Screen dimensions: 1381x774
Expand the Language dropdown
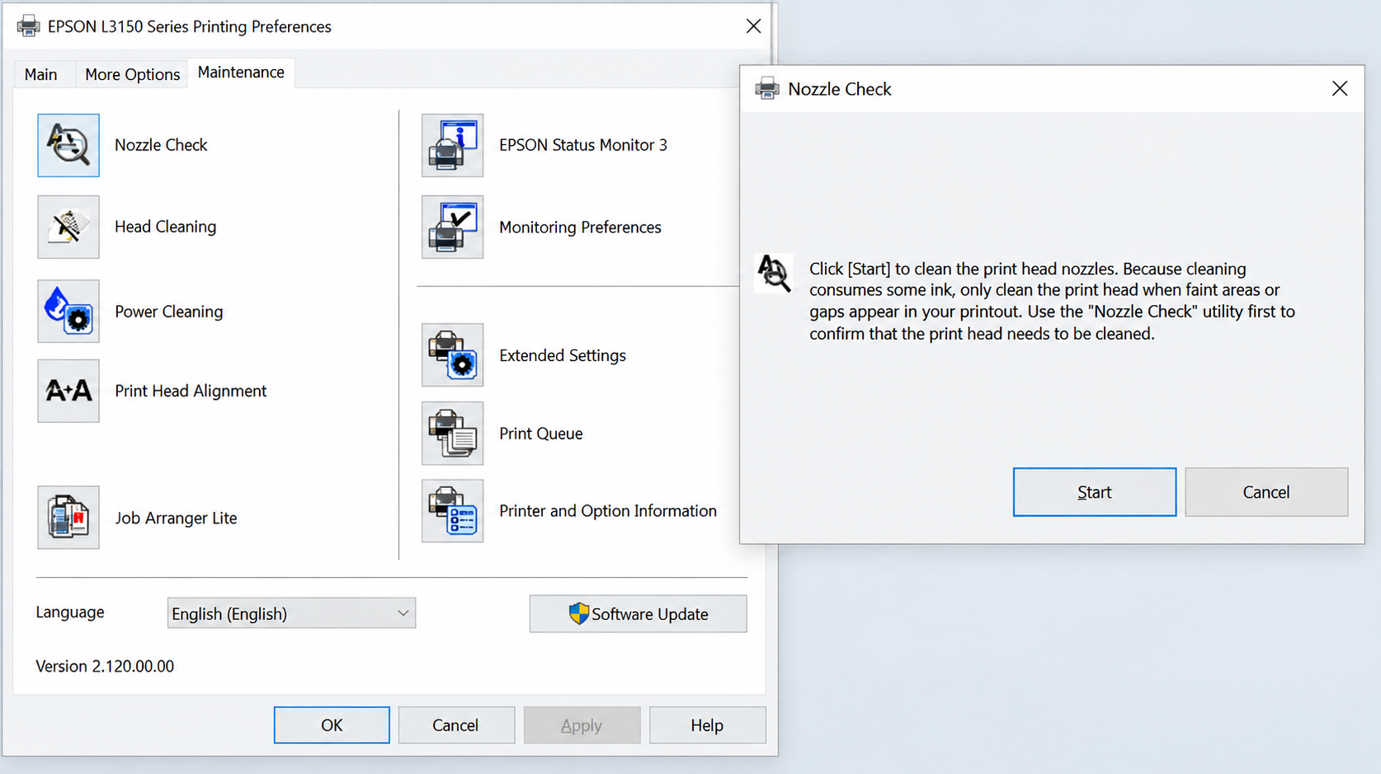click(291, 613)
